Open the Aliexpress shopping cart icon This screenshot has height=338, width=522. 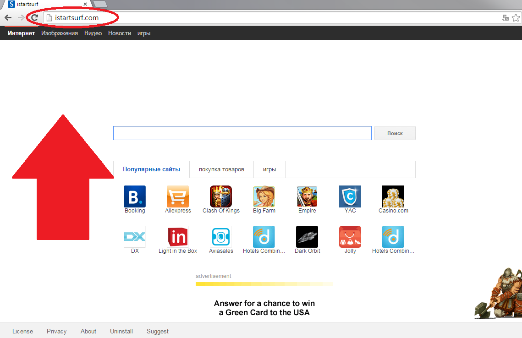(x=178, y=196)
